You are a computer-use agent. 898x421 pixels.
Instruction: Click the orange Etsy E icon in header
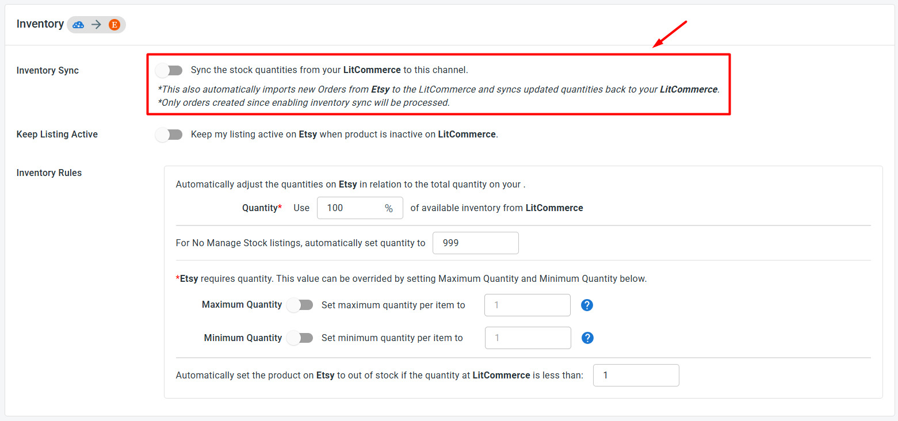[114, 24]
